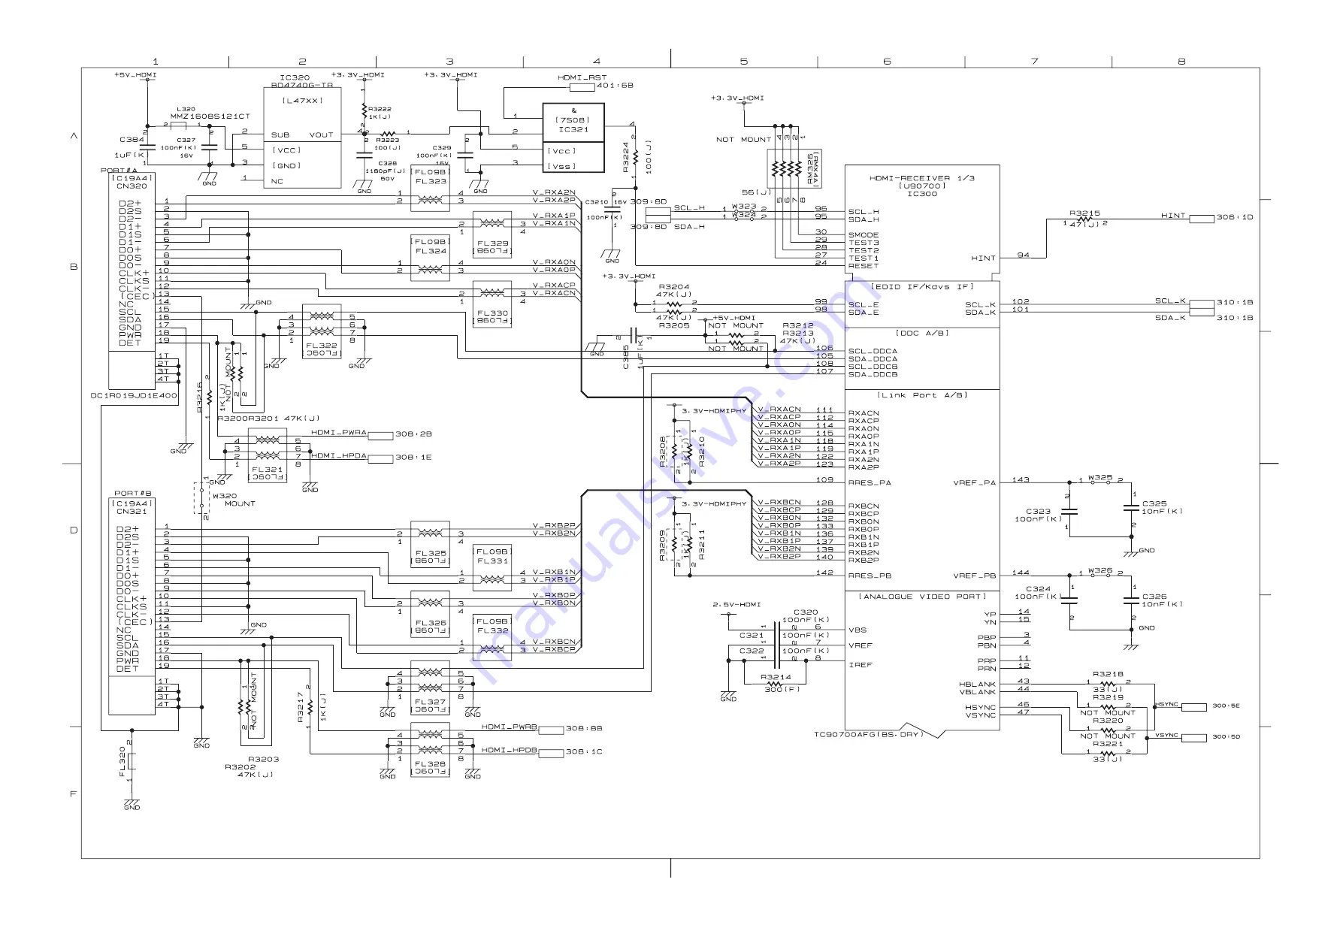Click the MMZ1608S121CT part number

click(x=210, y=116)
